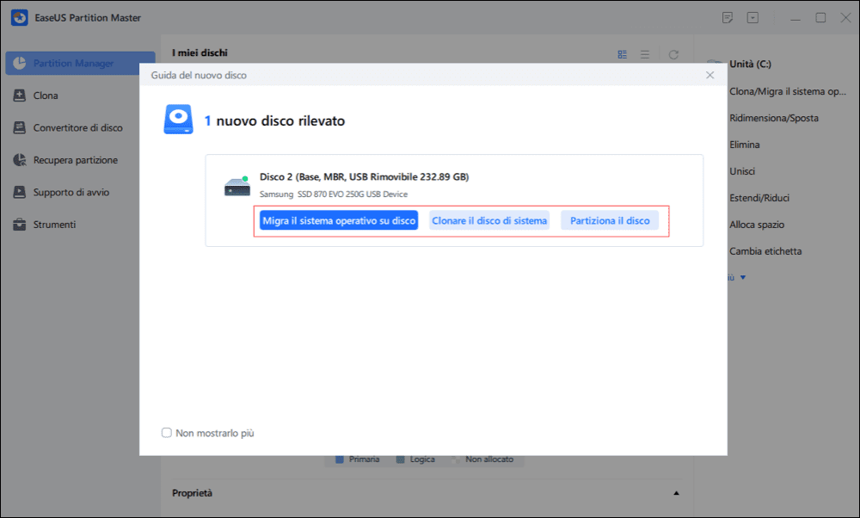Image resolution: width=860 pixels, height=518 pixels.
Task: Click the refresh disks icon
Action: (673, 54)
